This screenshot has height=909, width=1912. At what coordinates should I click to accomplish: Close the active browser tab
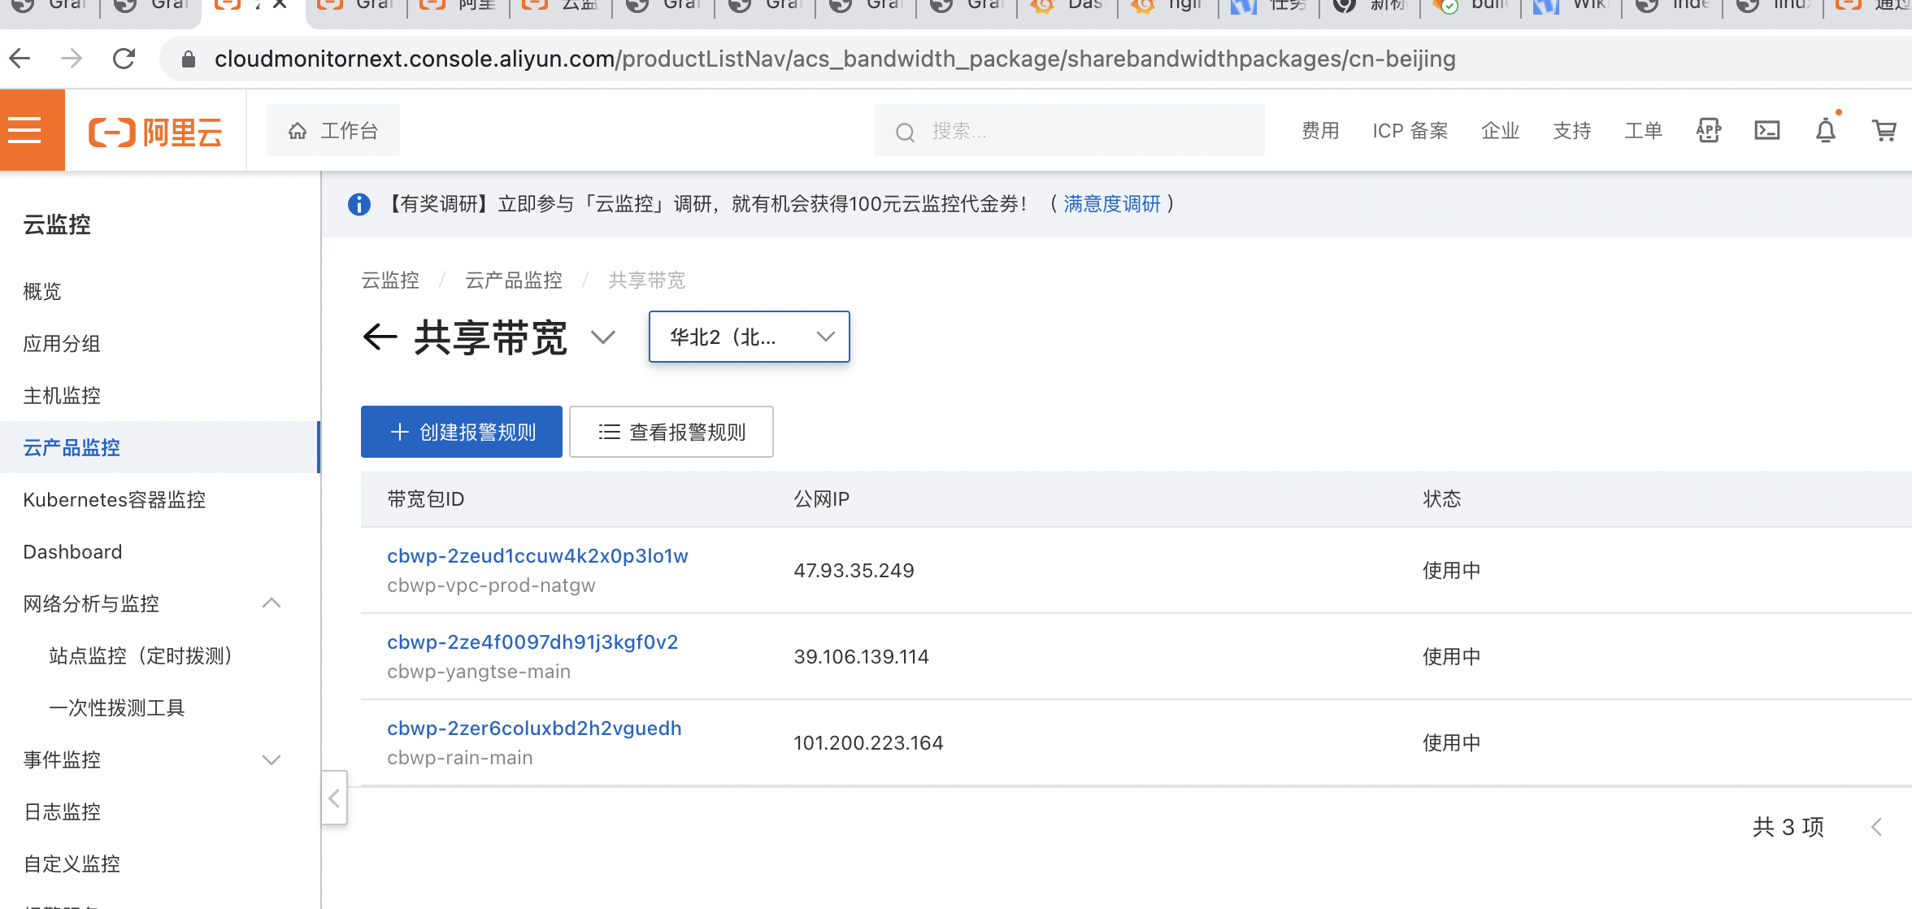tap(280, 5)
